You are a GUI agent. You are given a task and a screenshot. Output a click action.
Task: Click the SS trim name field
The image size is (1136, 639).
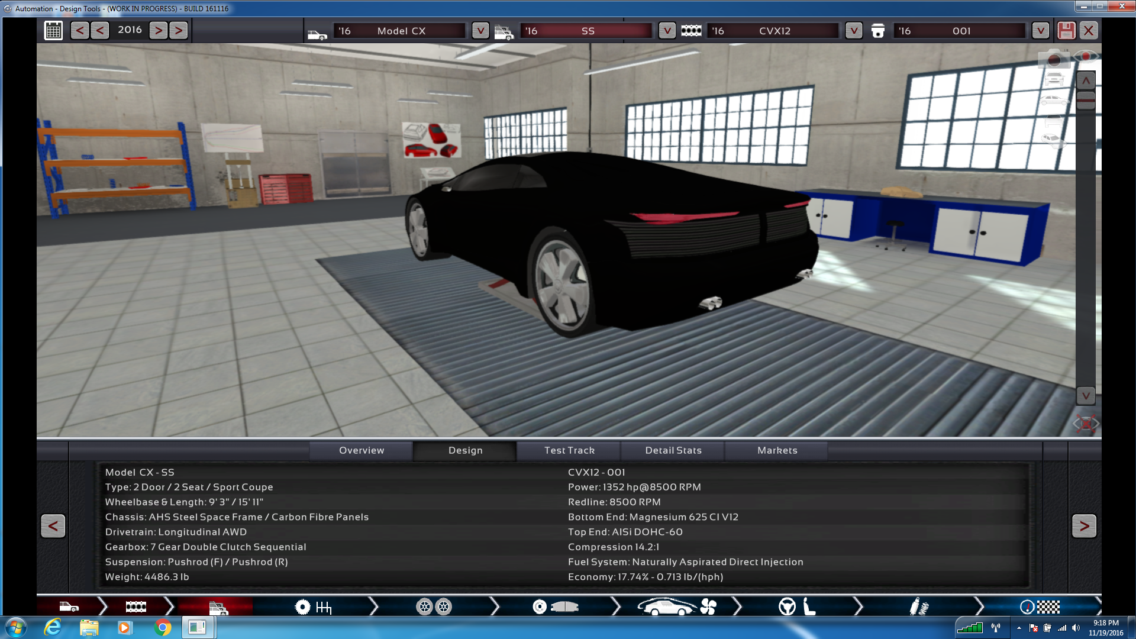[588, 31]
